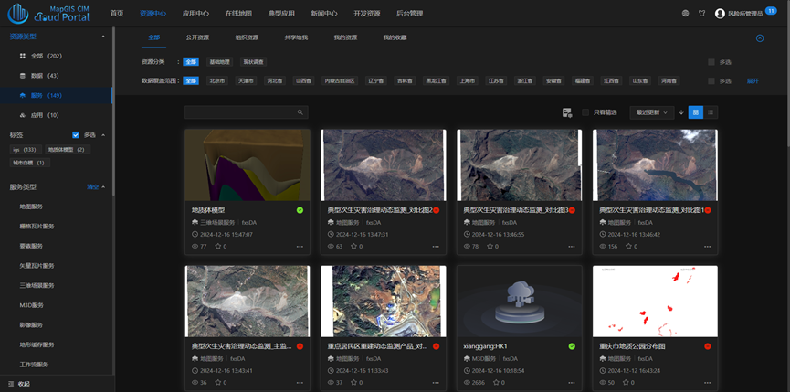
Task: Click green status icon on 地质体模型 card
Action: [300, 210]
